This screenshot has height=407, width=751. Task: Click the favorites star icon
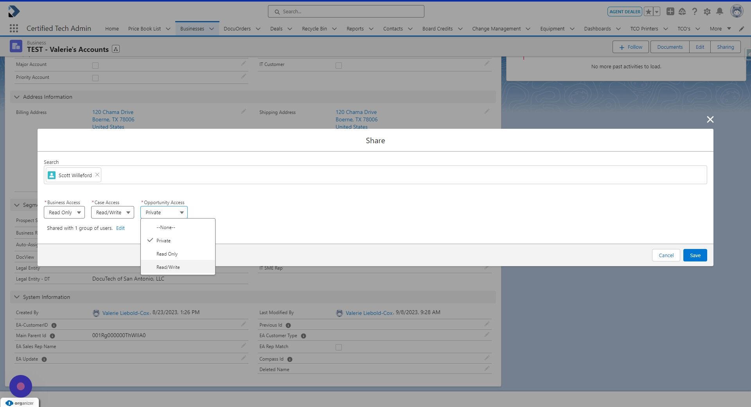pos(648,11)
